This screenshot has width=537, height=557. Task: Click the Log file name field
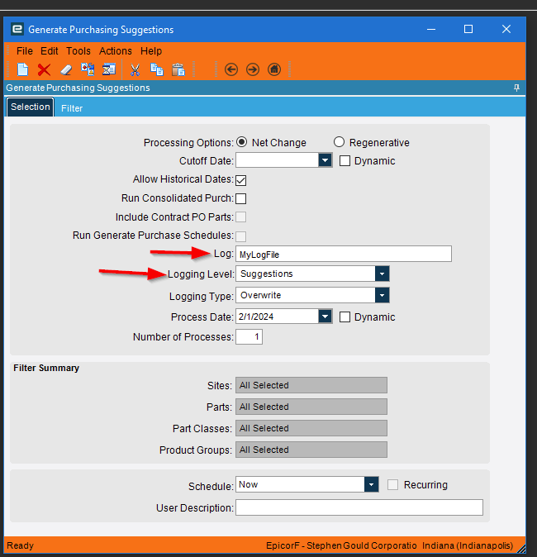point(344,254)
